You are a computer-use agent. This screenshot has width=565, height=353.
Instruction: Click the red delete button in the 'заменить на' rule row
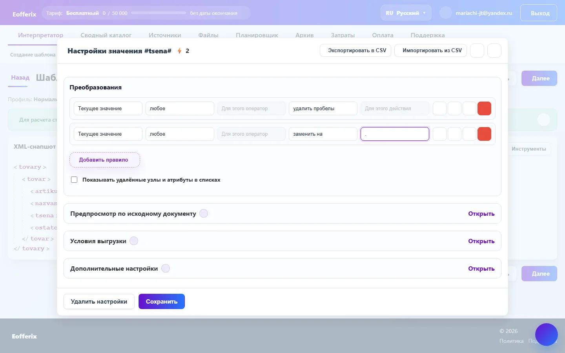coord(484,134)
